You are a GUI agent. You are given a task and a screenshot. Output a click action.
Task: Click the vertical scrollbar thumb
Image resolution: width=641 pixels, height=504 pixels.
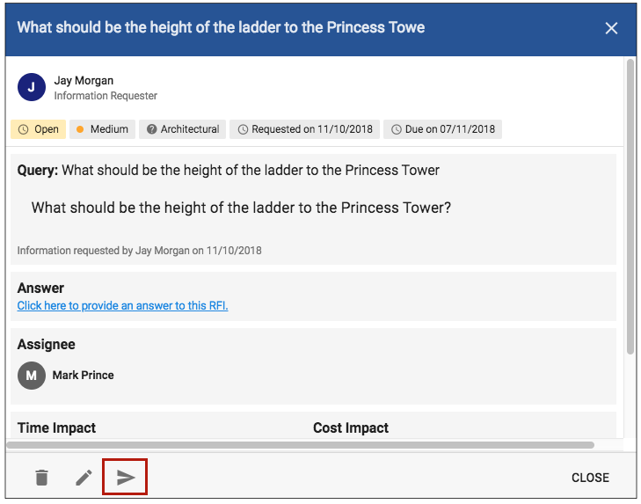[630, 207]
